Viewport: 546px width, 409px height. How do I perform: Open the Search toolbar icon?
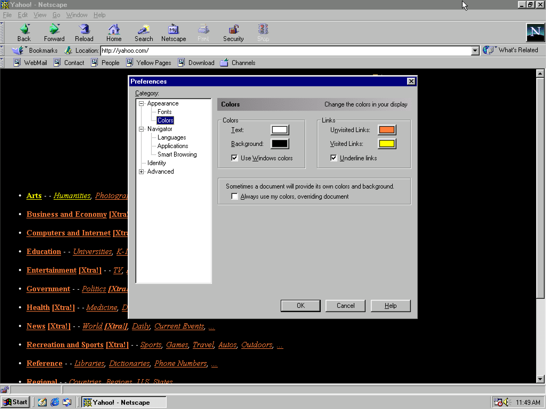point(144,32)
